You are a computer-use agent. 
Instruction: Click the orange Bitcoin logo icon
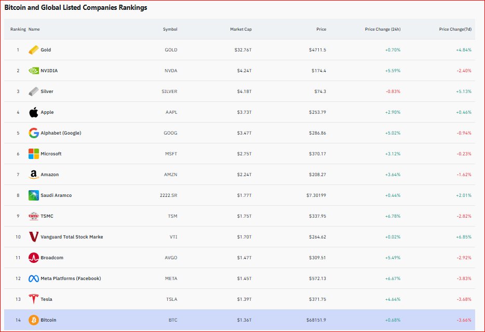point(34,320)
